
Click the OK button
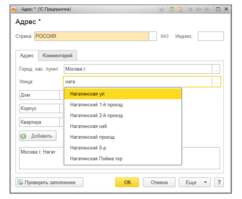click(x=127, y=182)
